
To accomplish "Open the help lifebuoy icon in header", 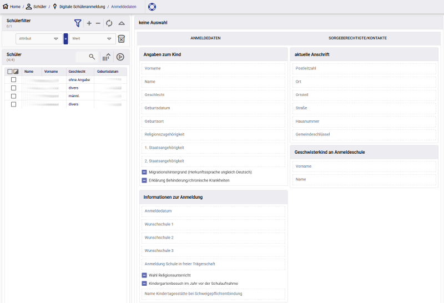I will tap(152, 7).
